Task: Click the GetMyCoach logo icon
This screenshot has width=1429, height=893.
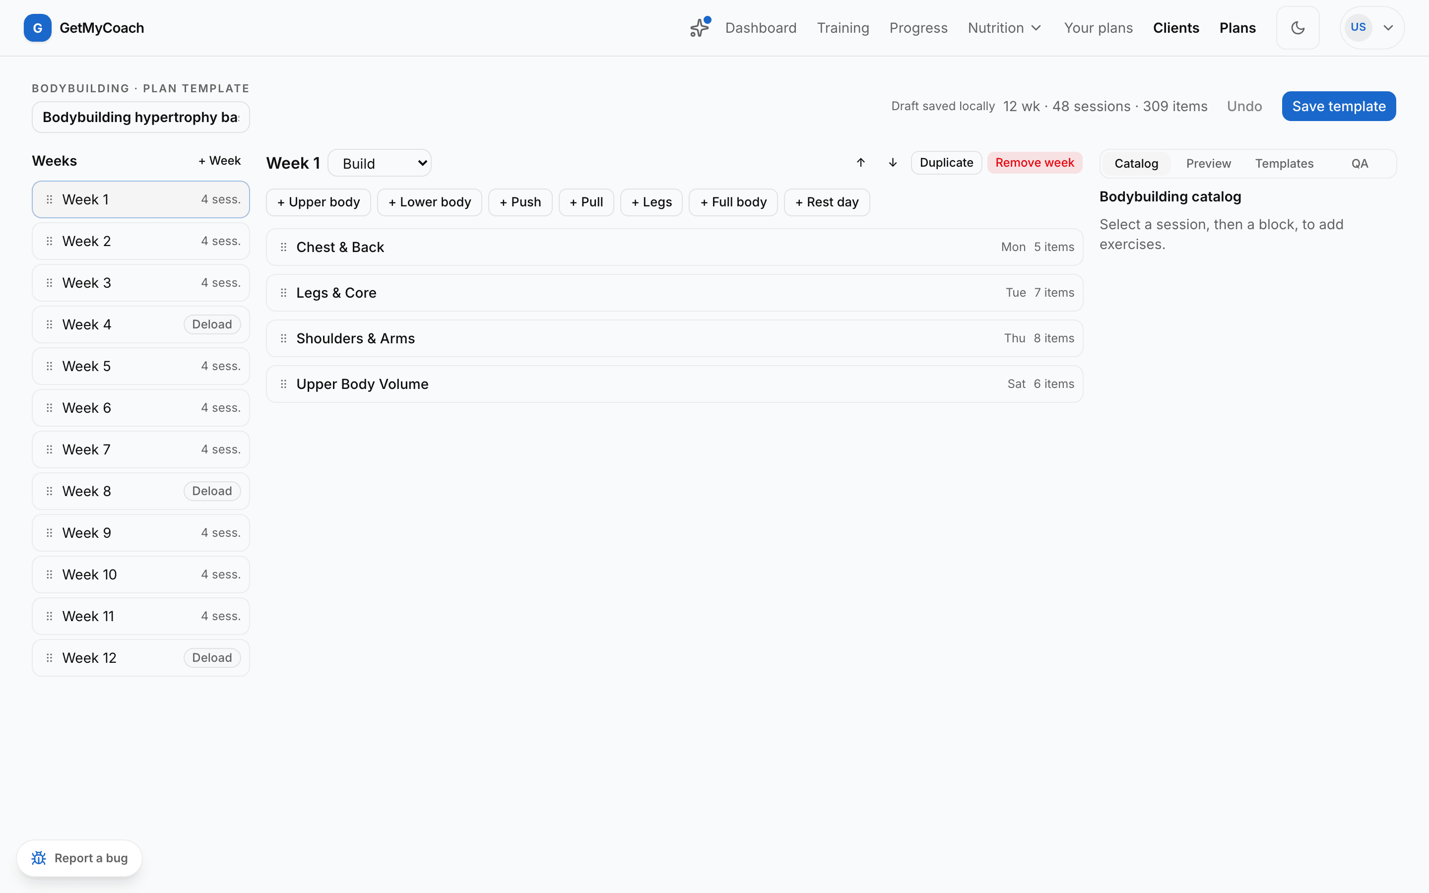Action: [37, 28]
